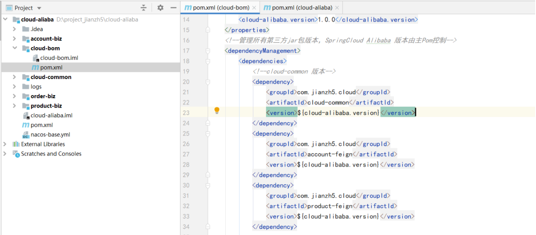Collapse the cloud-bom module

[14, 48]
